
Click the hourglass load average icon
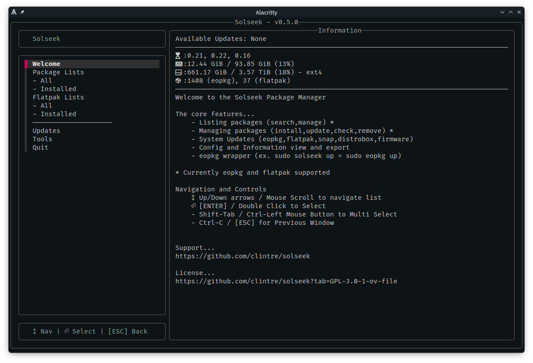(178, 55)
